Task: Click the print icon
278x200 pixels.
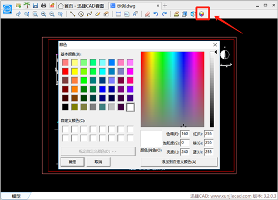Action: 43,6
